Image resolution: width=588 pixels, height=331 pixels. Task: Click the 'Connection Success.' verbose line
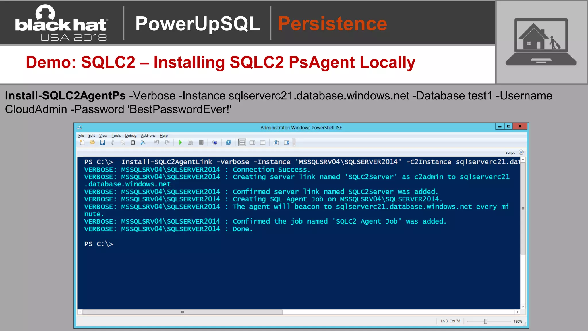pos(197,170)
